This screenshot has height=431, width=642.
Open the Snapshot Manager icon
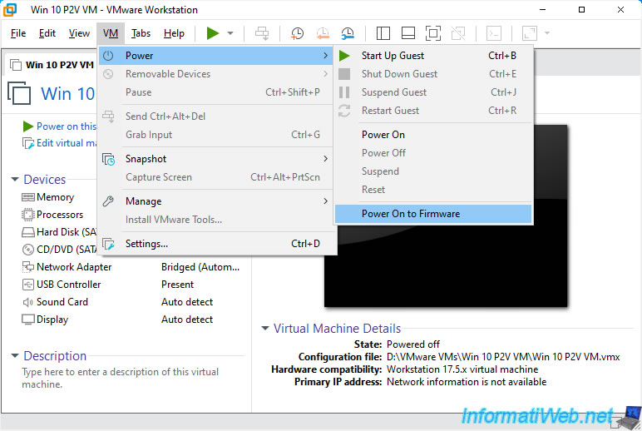coord(348,33)
